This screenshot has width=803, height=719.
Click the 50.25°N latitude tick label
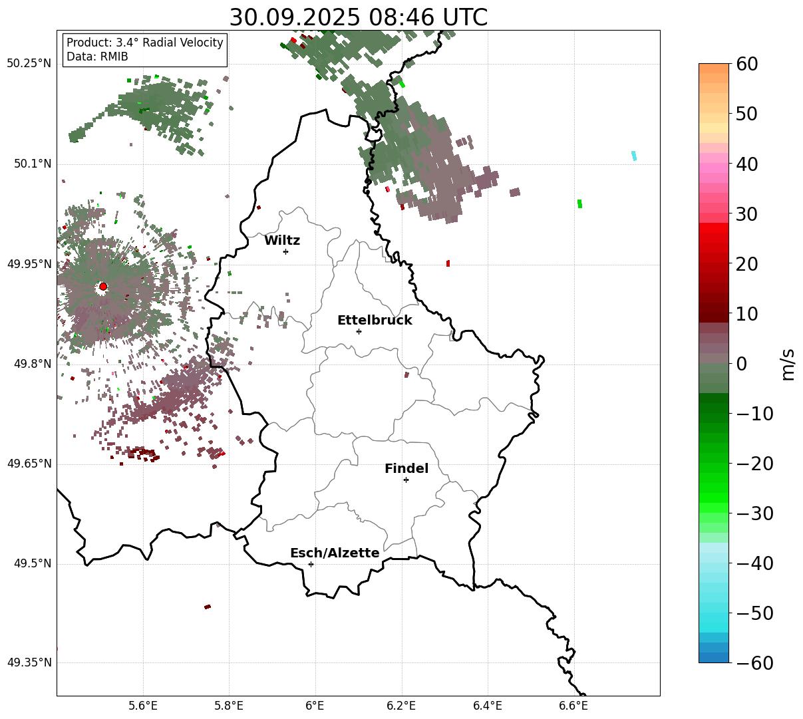pyautogui.click(x=29, y=64)
